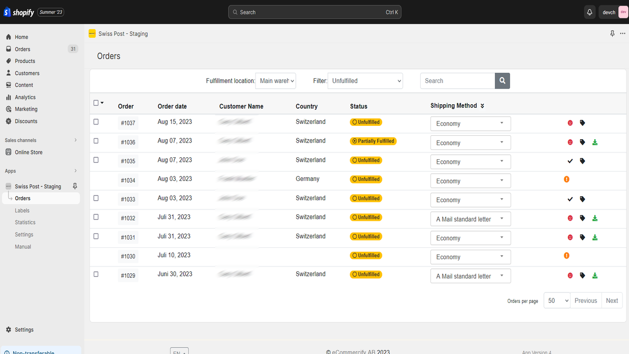The width and height of the screenshot is (629, 354).
Task: Click the orders Search input field
Action: point(457,81)
